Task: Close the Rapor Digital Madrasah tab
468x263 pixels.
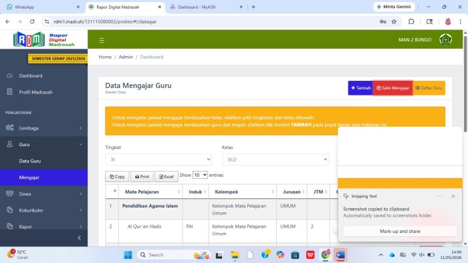Action: coord(160,7)
